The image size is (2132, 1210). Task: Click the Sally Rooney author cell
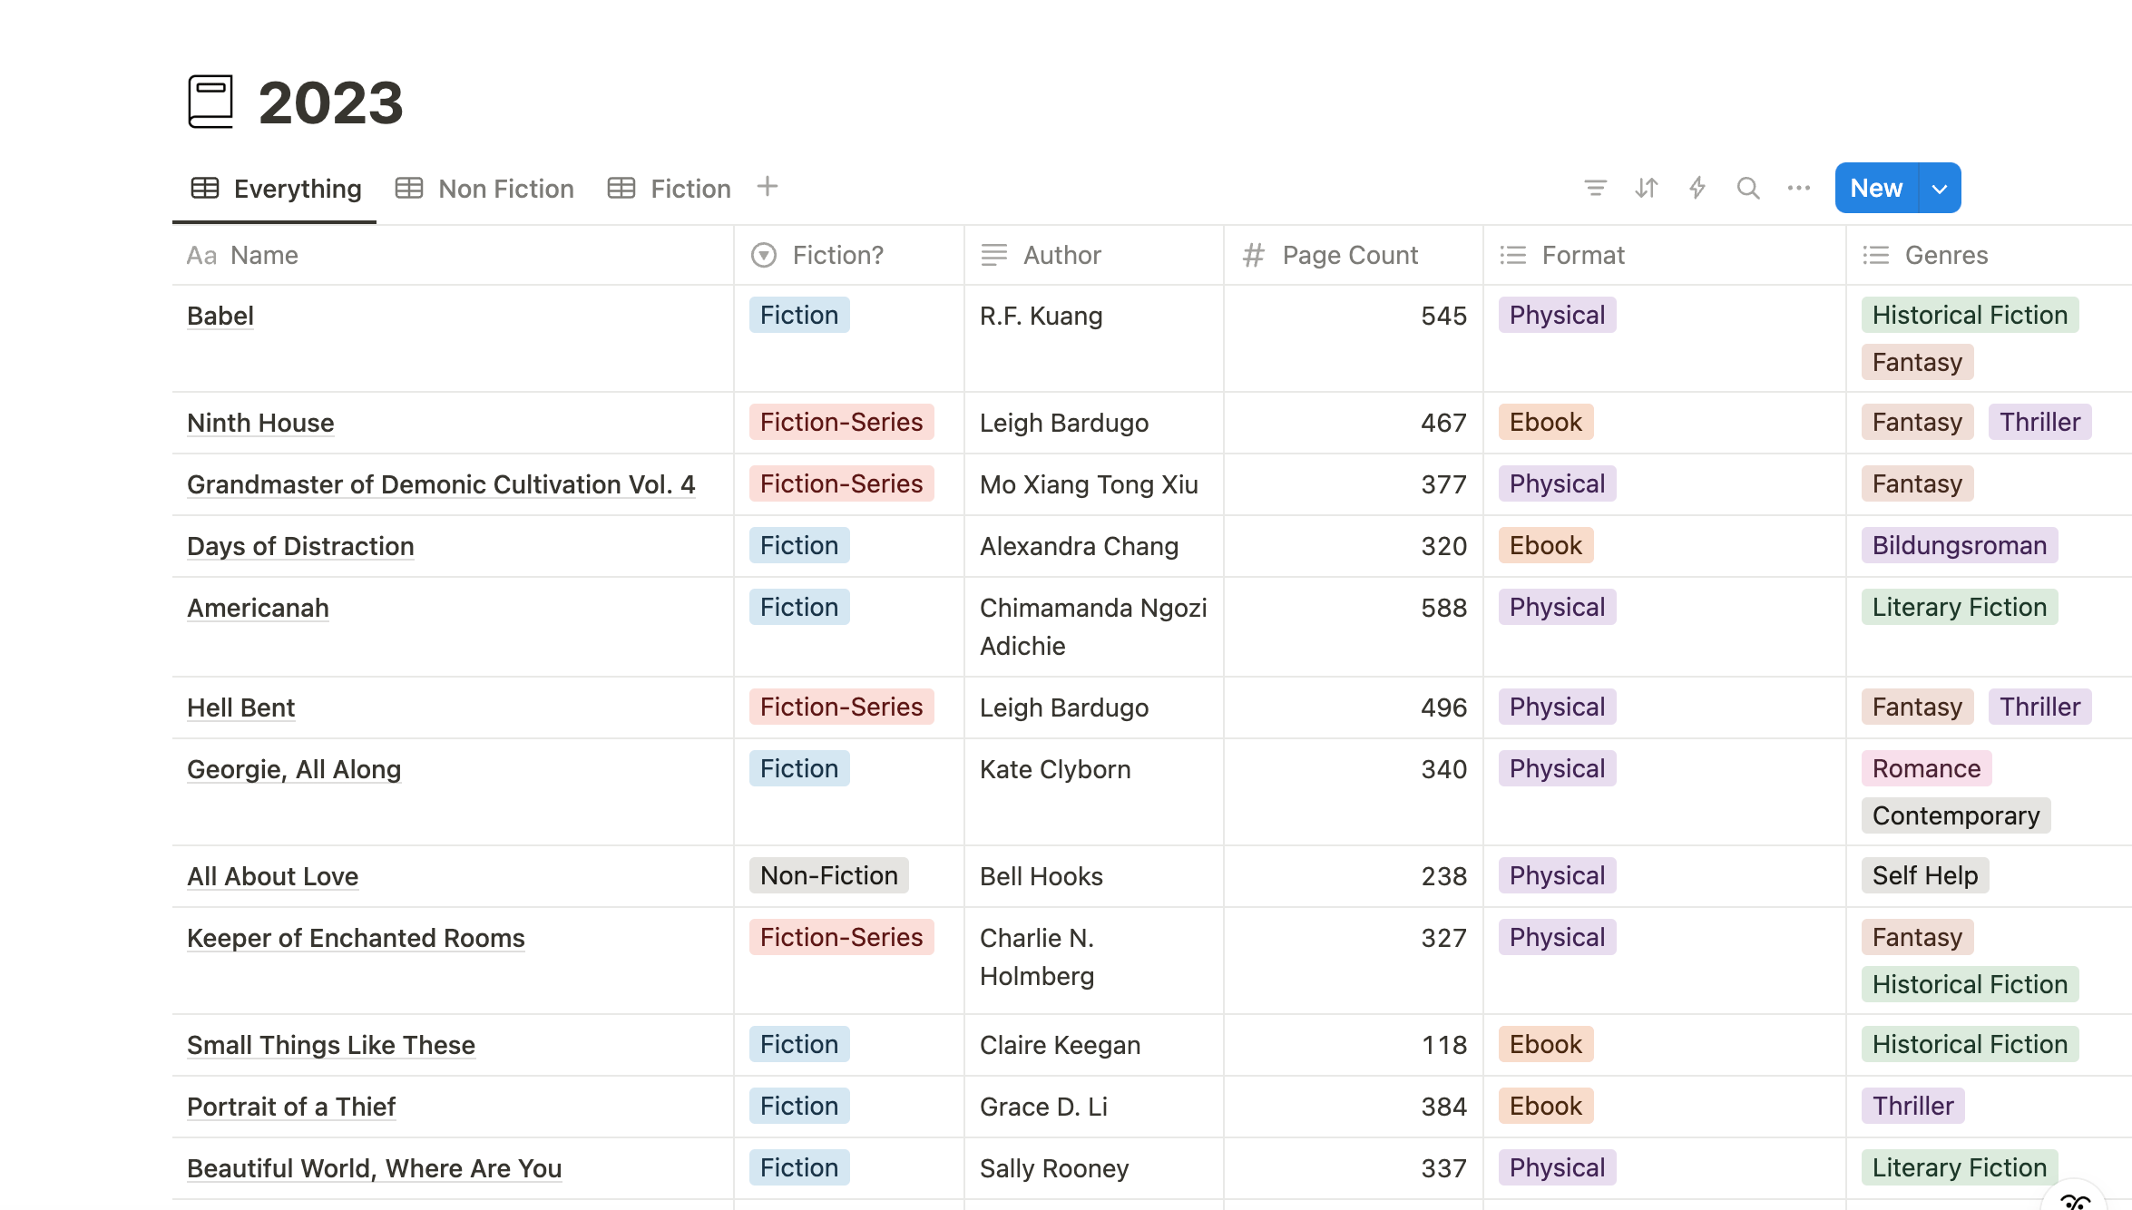click(x=1094, y=1168)
